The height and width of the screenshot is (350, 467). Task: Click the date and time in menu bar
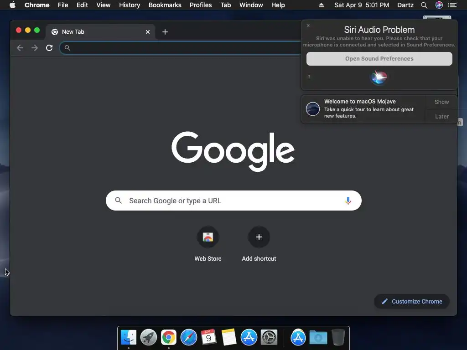pos(362,5)
